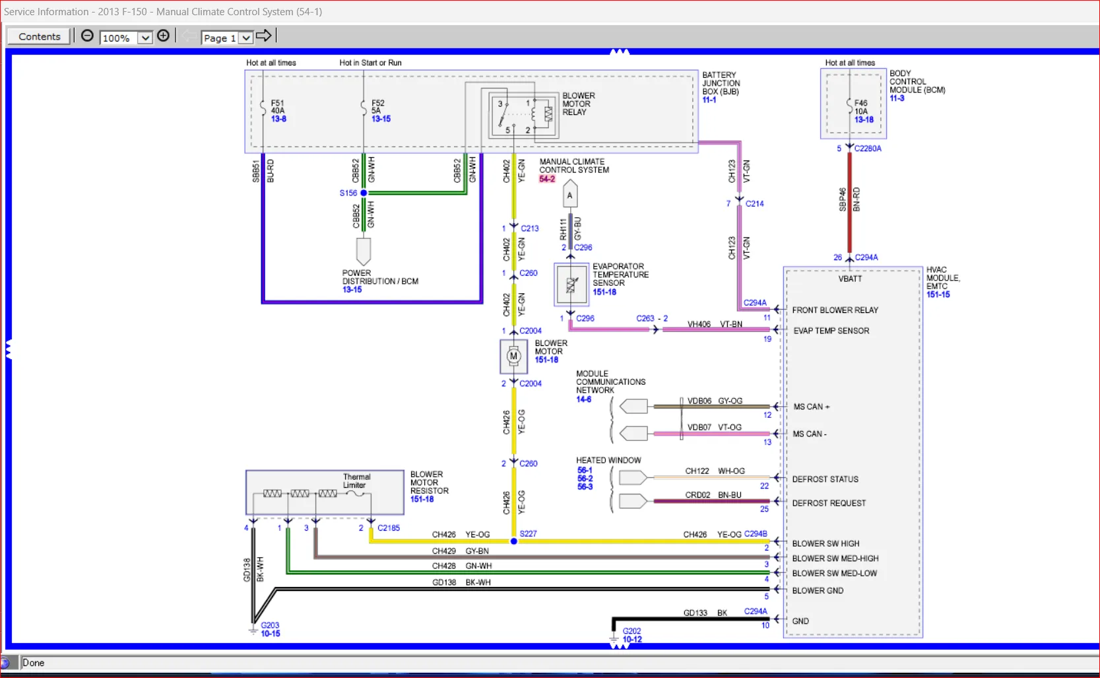The height and width of the screenshot is (678, 1100).
Task: Go to next page arrow
Action: tap(264, 36)
